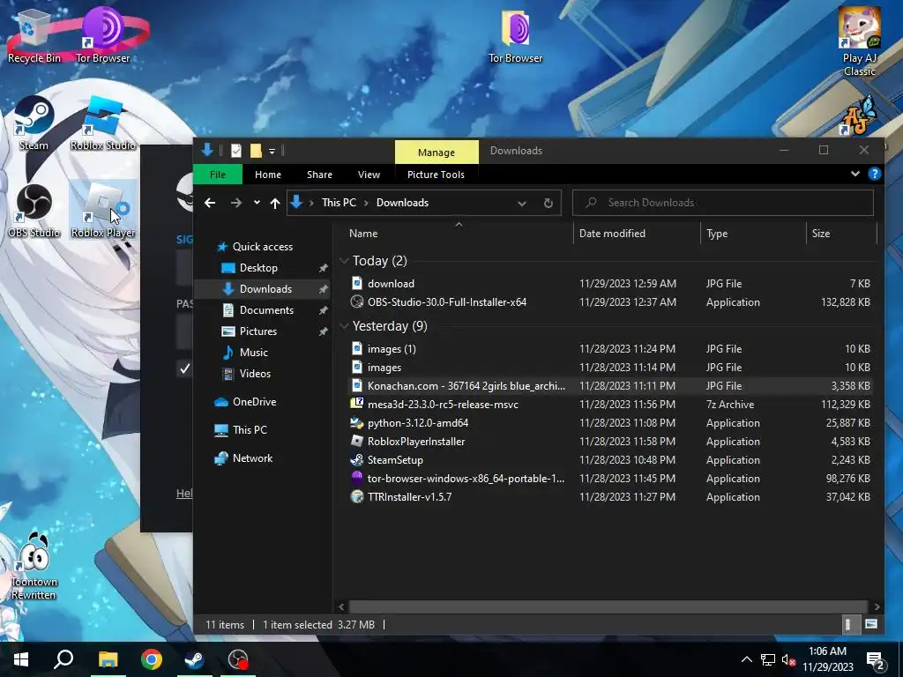The height and width of the screenshot is (677, 903).
Task: Open the View ribbon tab
Action: 369,175
